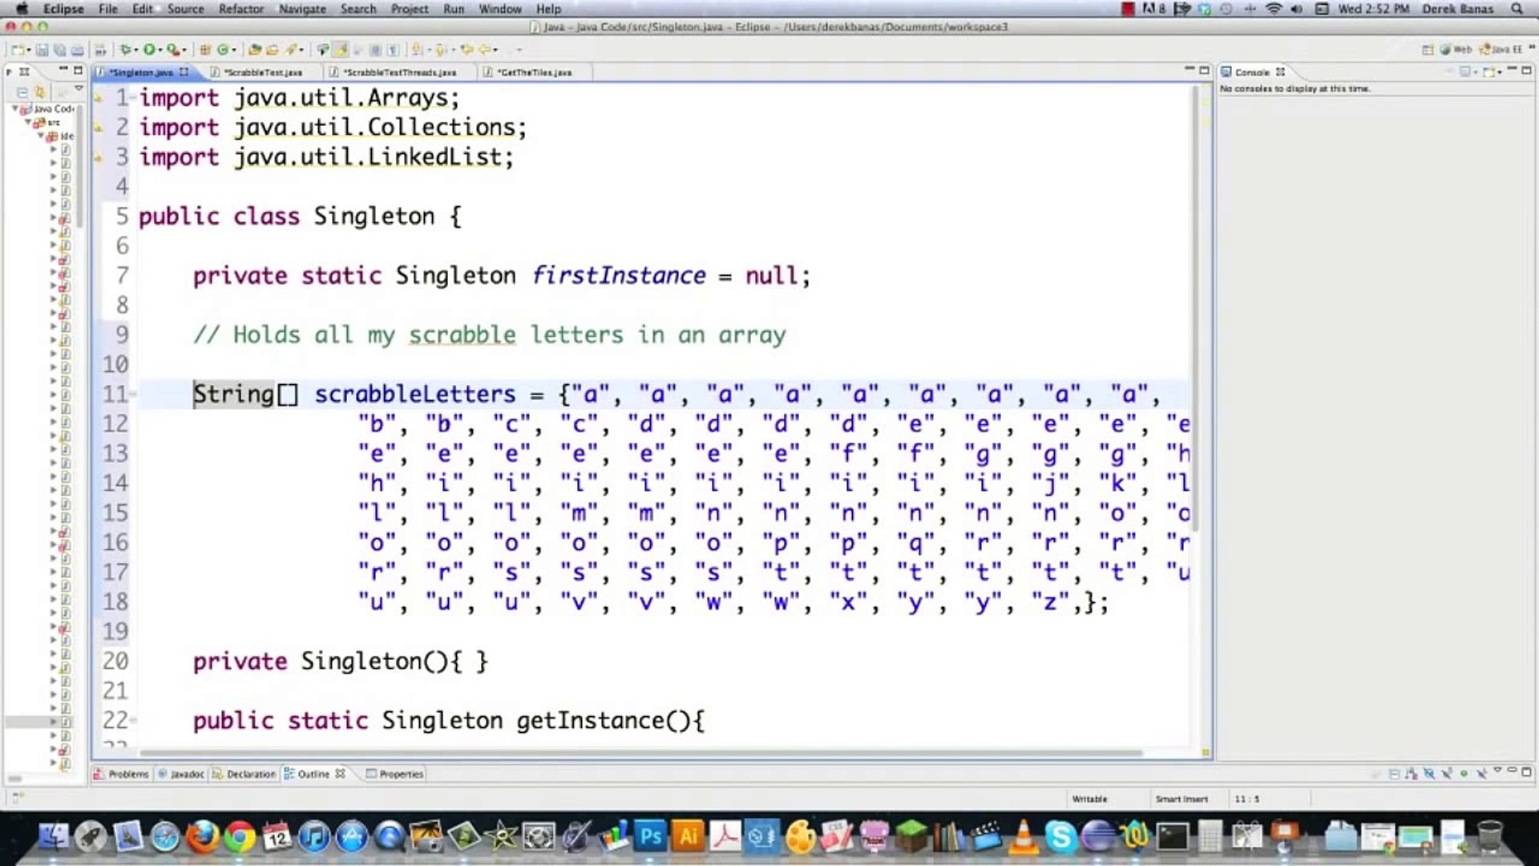Viewport: 1539px width, 866px height.
Task: Click the fold toggle on line 11
Action: (133, 394)
